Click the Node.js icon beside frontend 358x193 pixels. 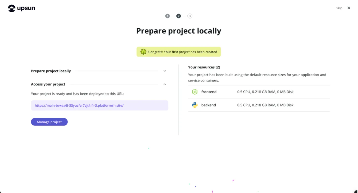pyautogui.click(x=195, y=92)
